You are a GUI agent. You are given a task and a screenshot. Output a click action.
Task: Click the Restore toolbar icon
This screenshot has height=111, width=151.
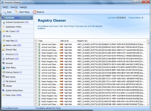[x=34, y=12]
